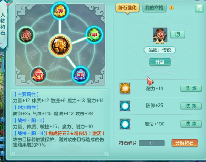Click 洗炼 beside 耐力+14
Viewport: 206px width, 162px height.
coord(191,88)
